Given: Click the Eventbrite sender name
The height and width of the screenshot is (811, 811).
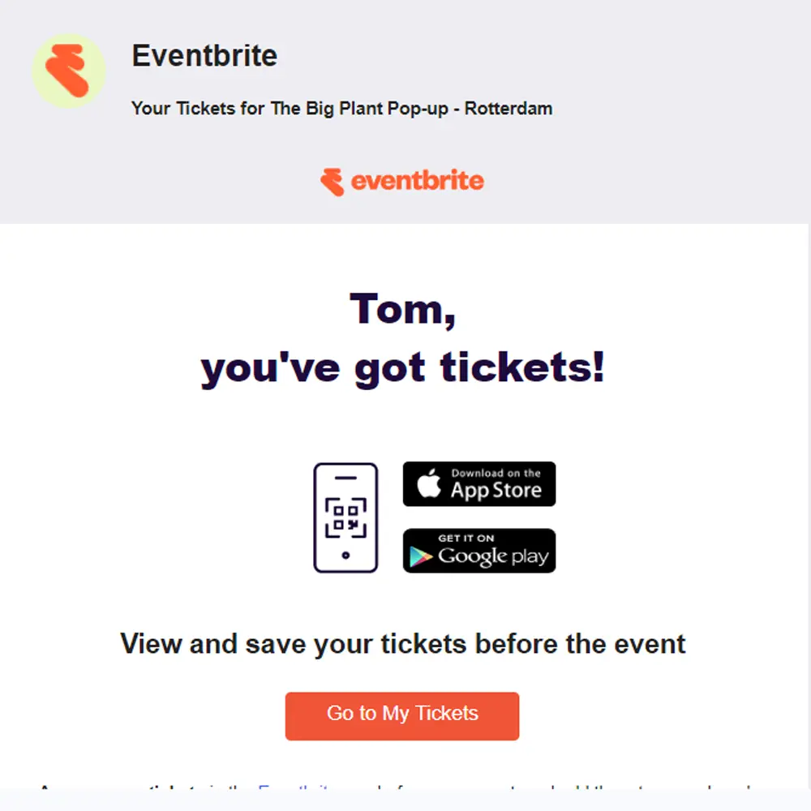Looking at the screenshot, I should point(204,56).
